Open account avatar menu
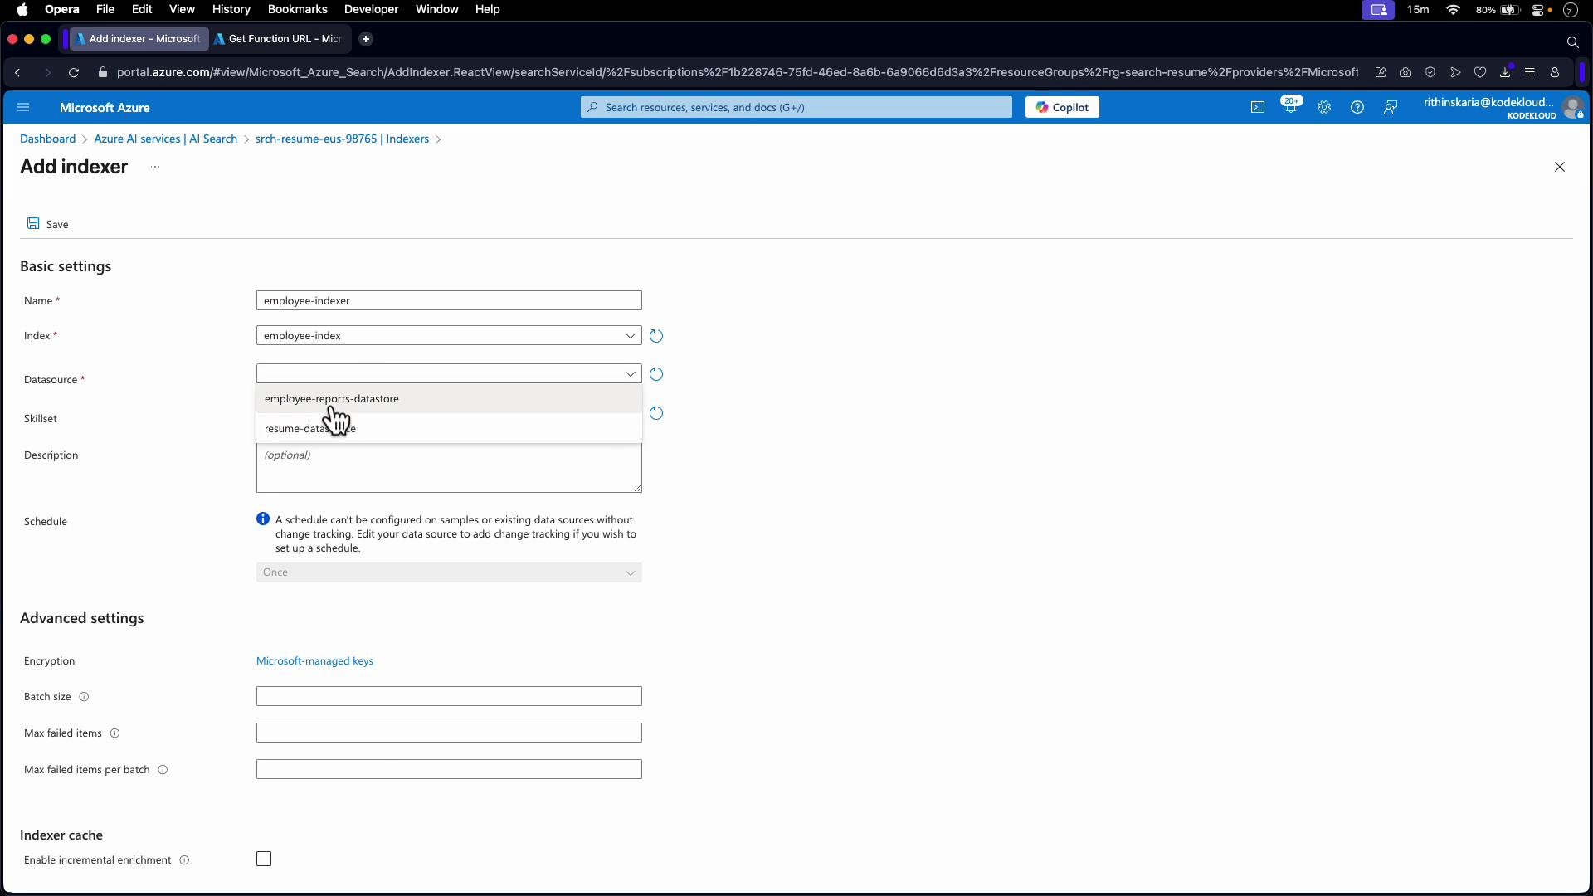The image size is (1593, 896). click(x=1572, y=108)
